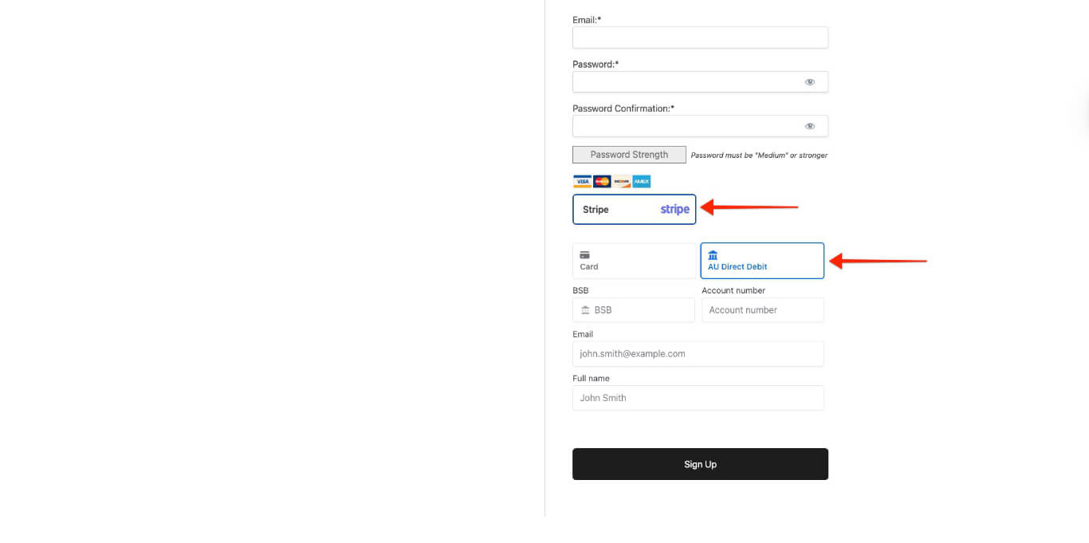Click the Full name field showing John Smith
The width and height of the screenshot is (1089, 543).
coord(698,397)
